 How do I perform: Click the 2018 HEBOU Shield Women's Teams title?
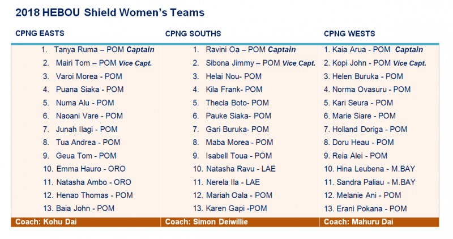pyautogui.click(x=110, y=12)
